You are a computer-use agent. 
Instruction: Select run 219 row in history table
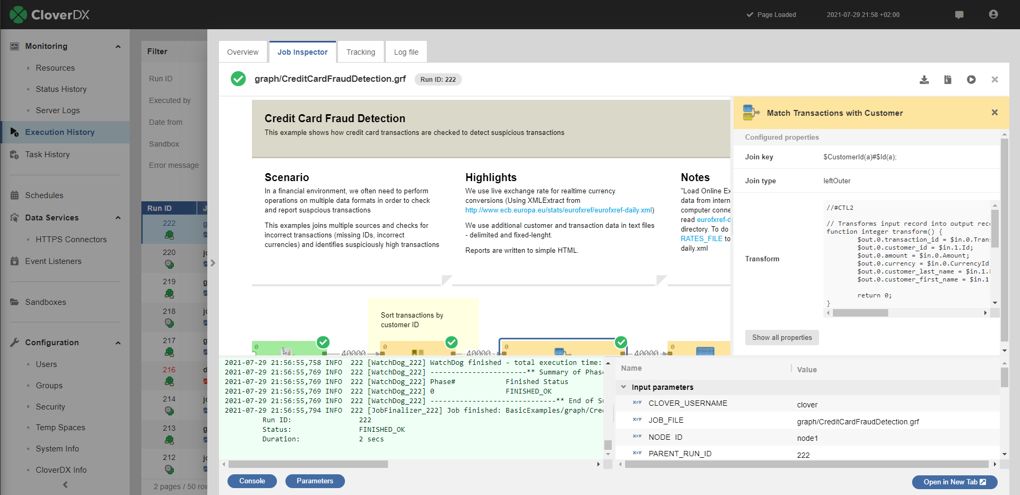[174, 288]
